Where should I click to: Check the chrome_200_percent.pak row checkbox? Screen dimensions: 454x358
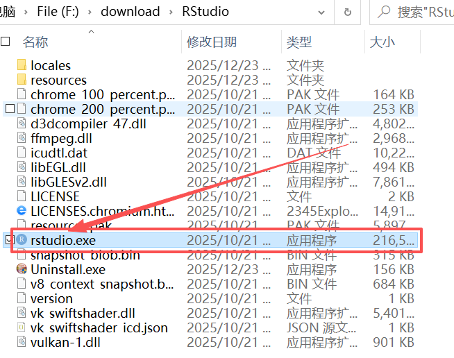click(x=10, y=109)
